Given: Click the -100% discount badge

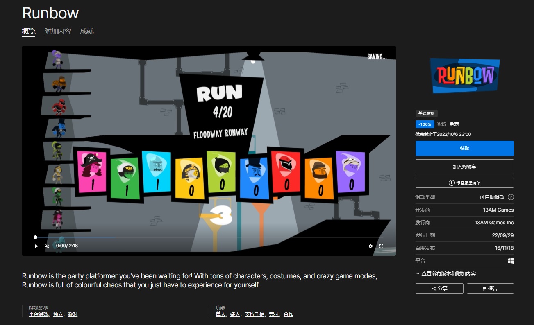Looking at the screenshot, I should (425, 124).
